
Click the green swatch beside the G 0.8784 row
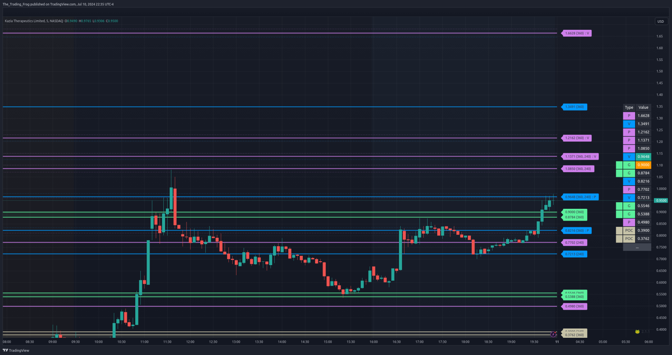(619, 173)
